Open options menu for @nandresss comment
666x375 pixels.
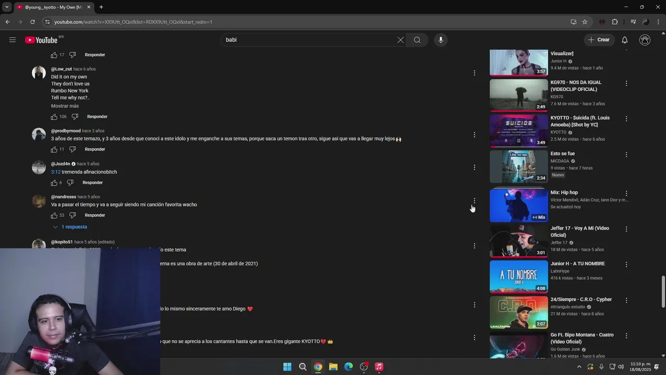pos(474,201)
